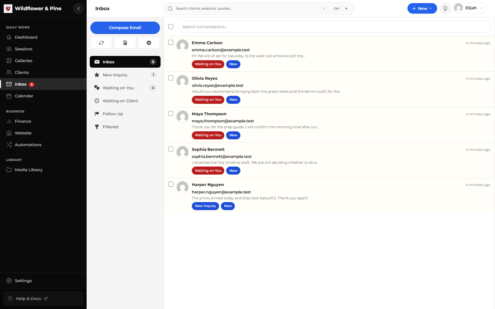Open 'I attached the first timeline draft' preview
The image size is (495, 309).
255,163
